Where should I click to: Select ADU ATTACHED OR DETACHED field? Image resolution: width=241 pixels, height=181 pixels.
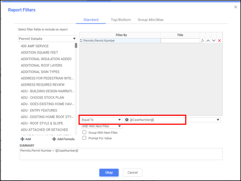point(44,130)
